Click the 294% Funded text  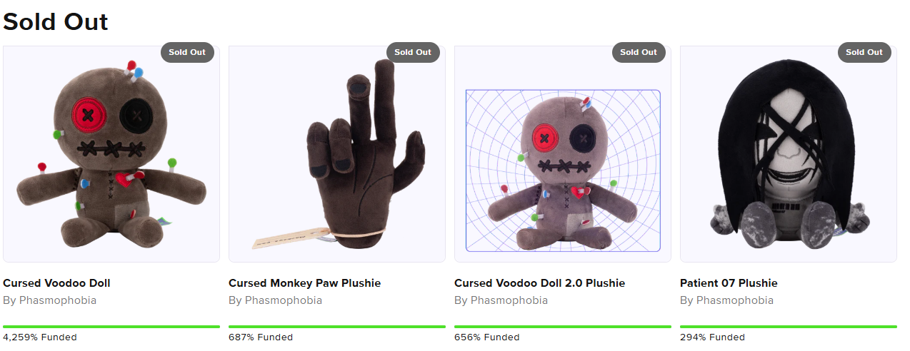point(712,337)
